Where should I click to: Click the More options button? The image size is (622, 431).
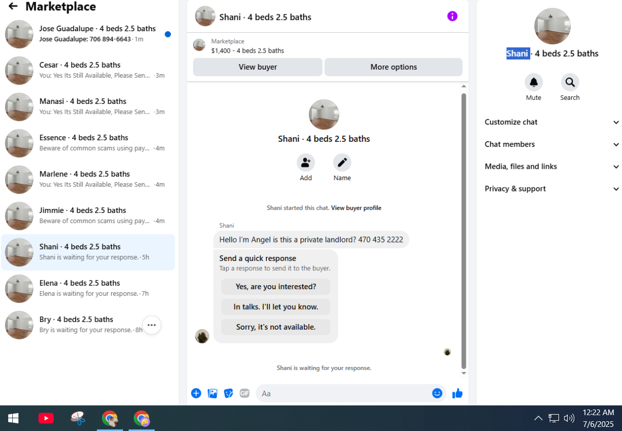click(393, 67)
